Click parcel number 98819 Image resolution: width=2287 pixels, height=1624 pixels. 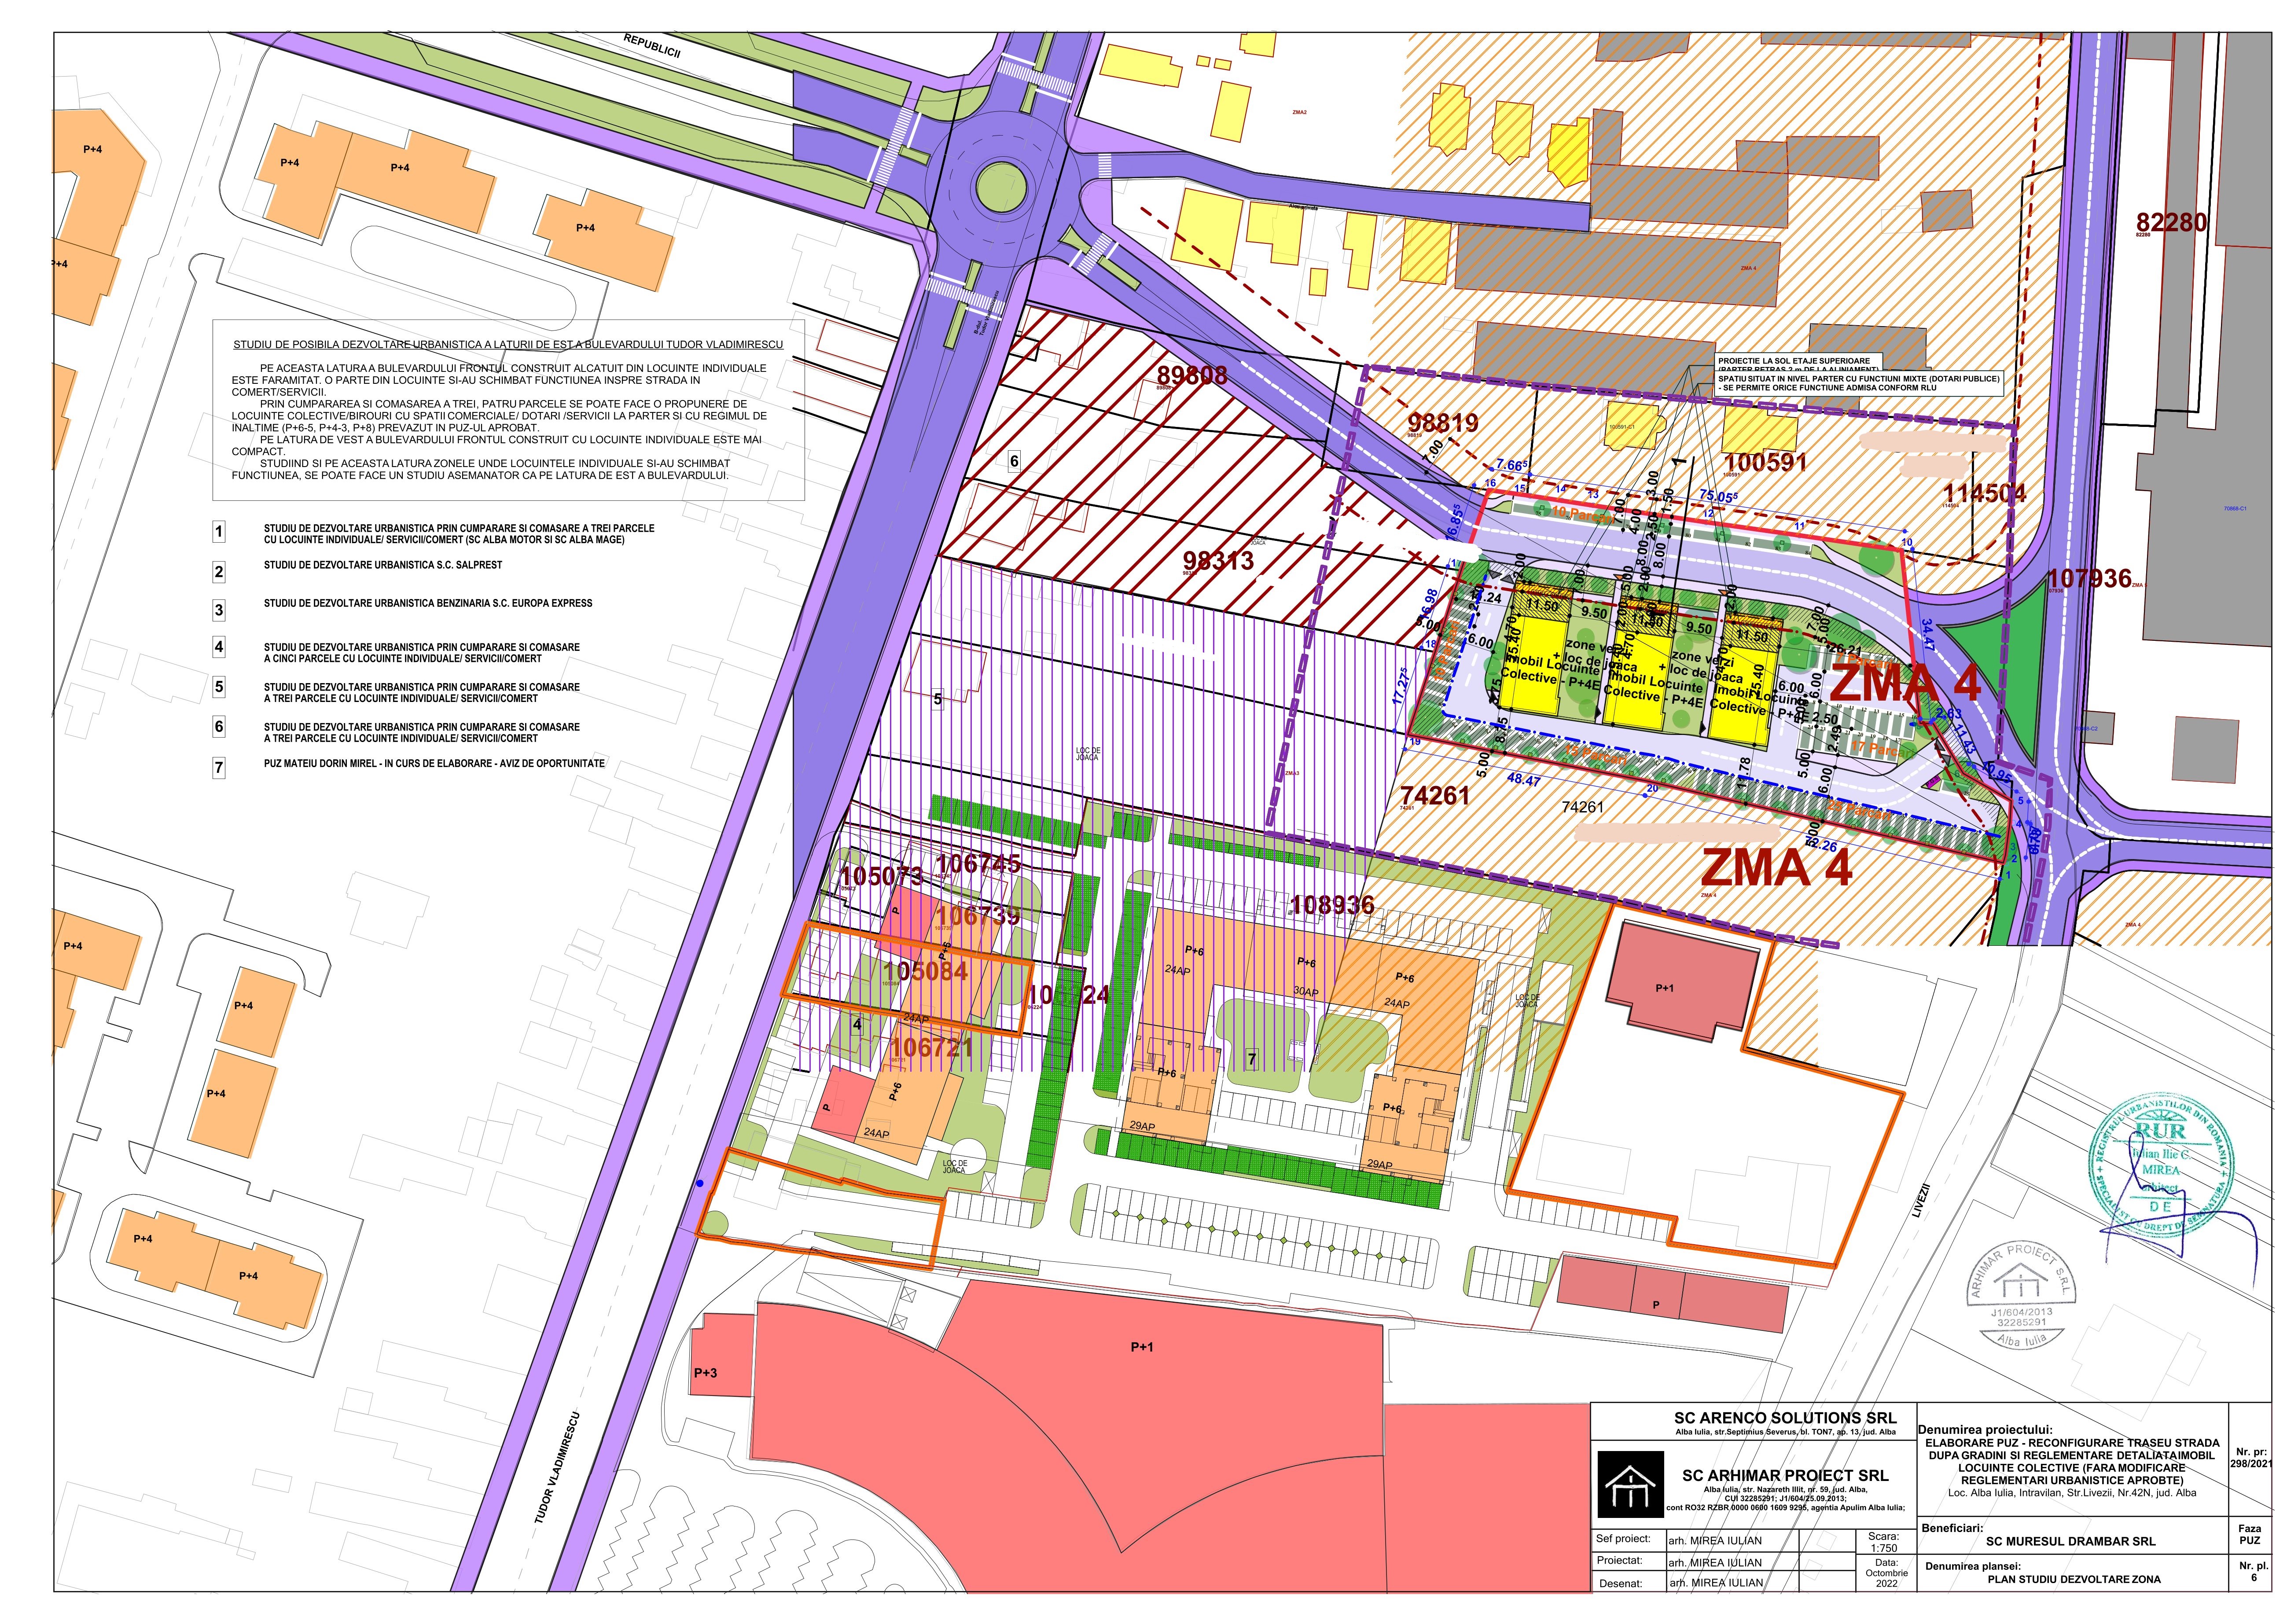pyautogui.click(x=1443, y=422)
